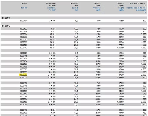Select item number 3000134
This screenshot has height=116, width=148.
pyautogui.click(x=23, y=61)
